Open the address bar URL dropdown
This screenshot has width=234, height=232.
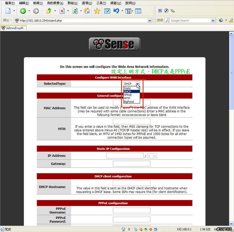tap(150, 21)
